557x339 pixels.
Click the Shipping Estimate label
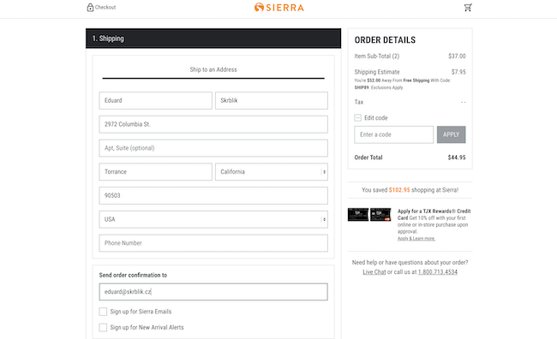377,72
